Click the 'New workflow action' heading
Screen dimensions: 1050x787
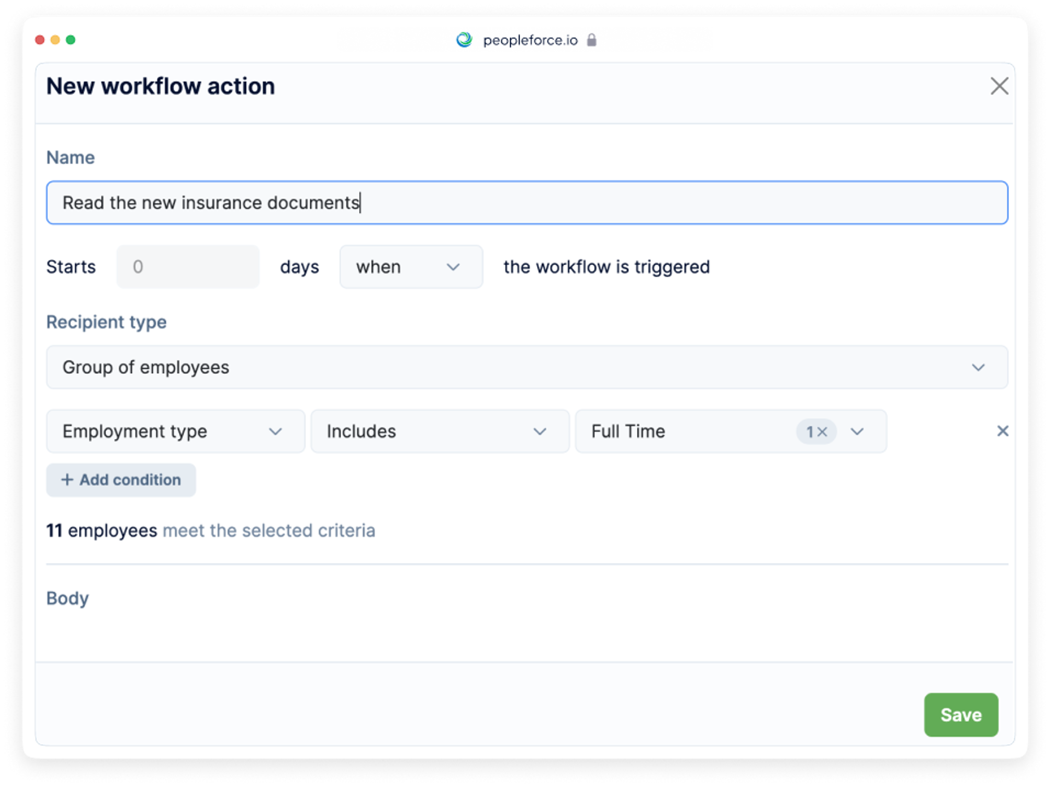tap(161, 86)
